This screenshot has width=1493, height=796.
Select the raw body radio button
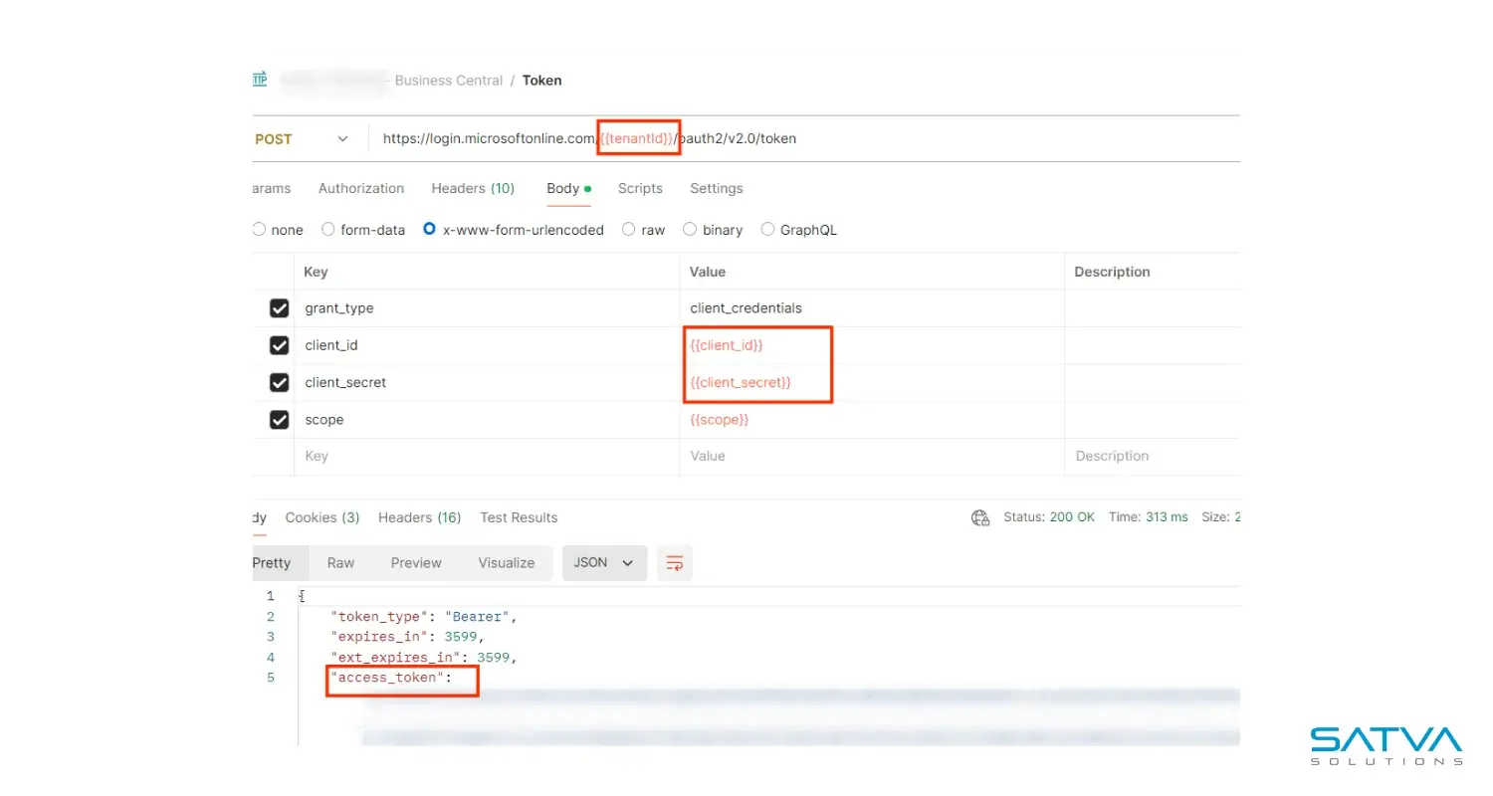click(629, 230)
